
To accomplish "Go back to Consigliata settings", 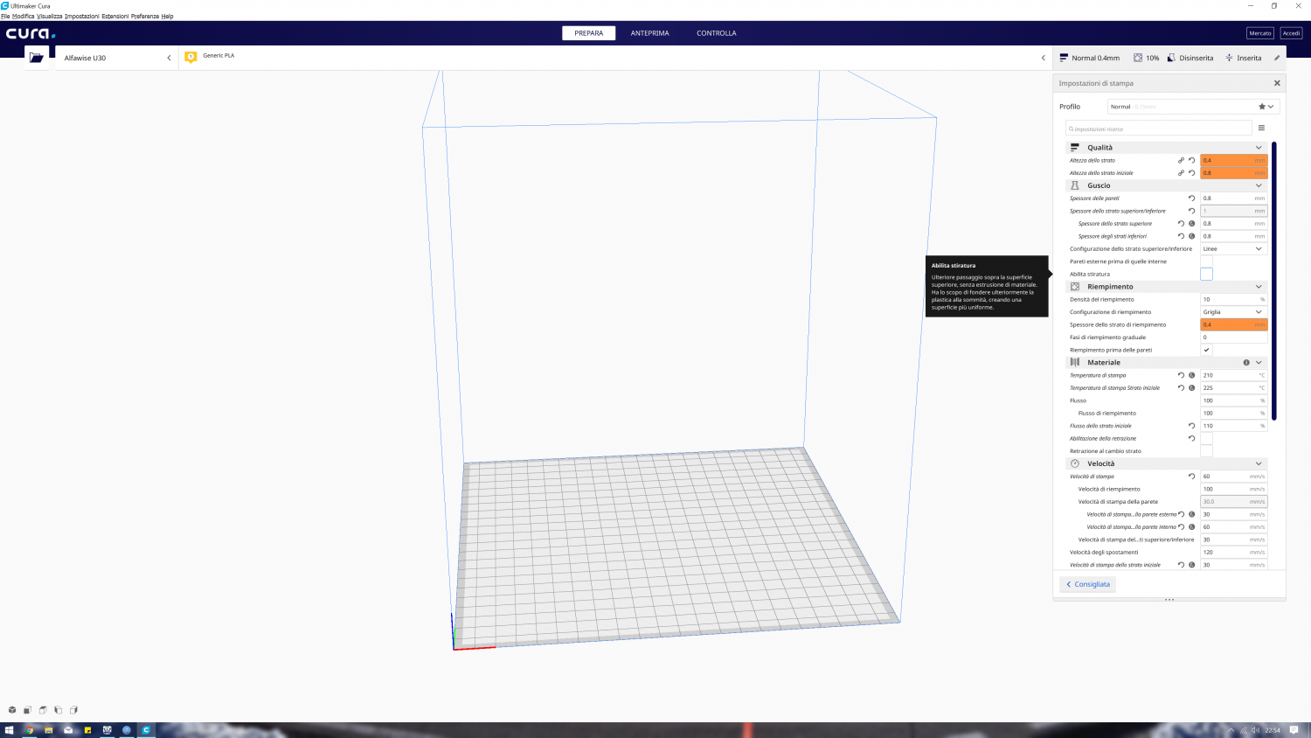I will point(1088,584).
